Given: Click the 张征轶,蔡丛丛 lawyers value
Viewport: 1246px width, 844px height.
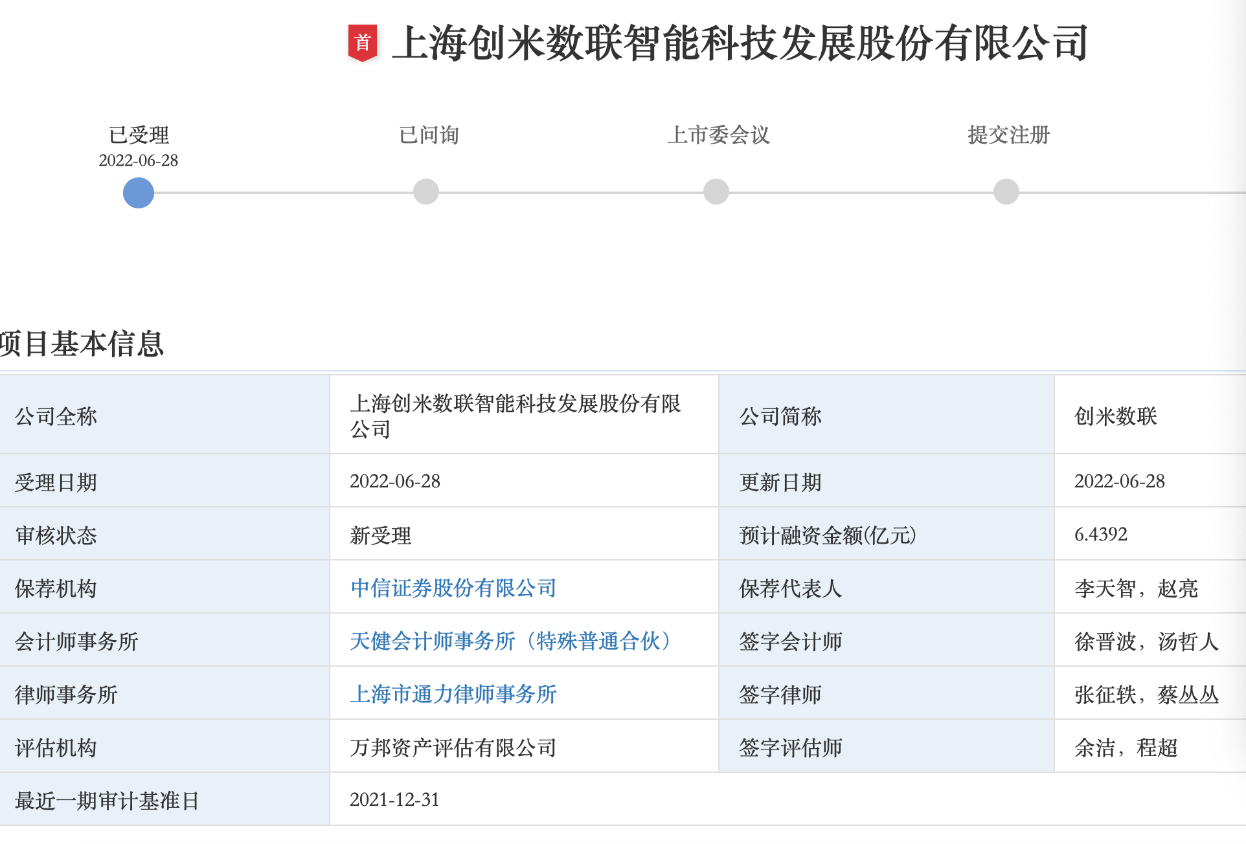Looking at the screenshot, I should pos(1147,694).
